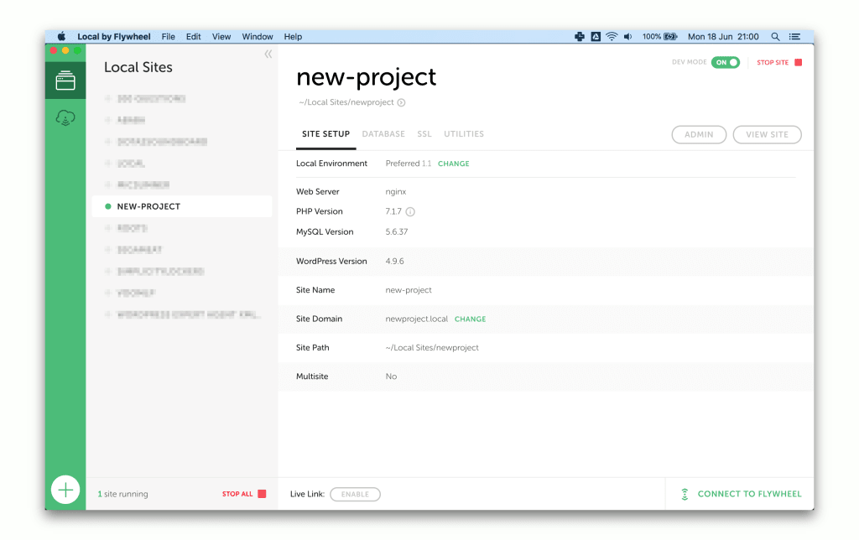
Task: Click the cross-shaped menu bar icon
Action: pos(579,37)
